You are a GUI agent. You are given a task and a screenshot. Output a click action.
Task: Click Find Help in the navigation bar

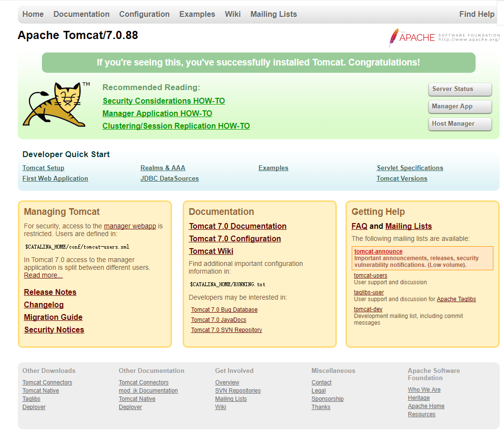click(477, 14)
